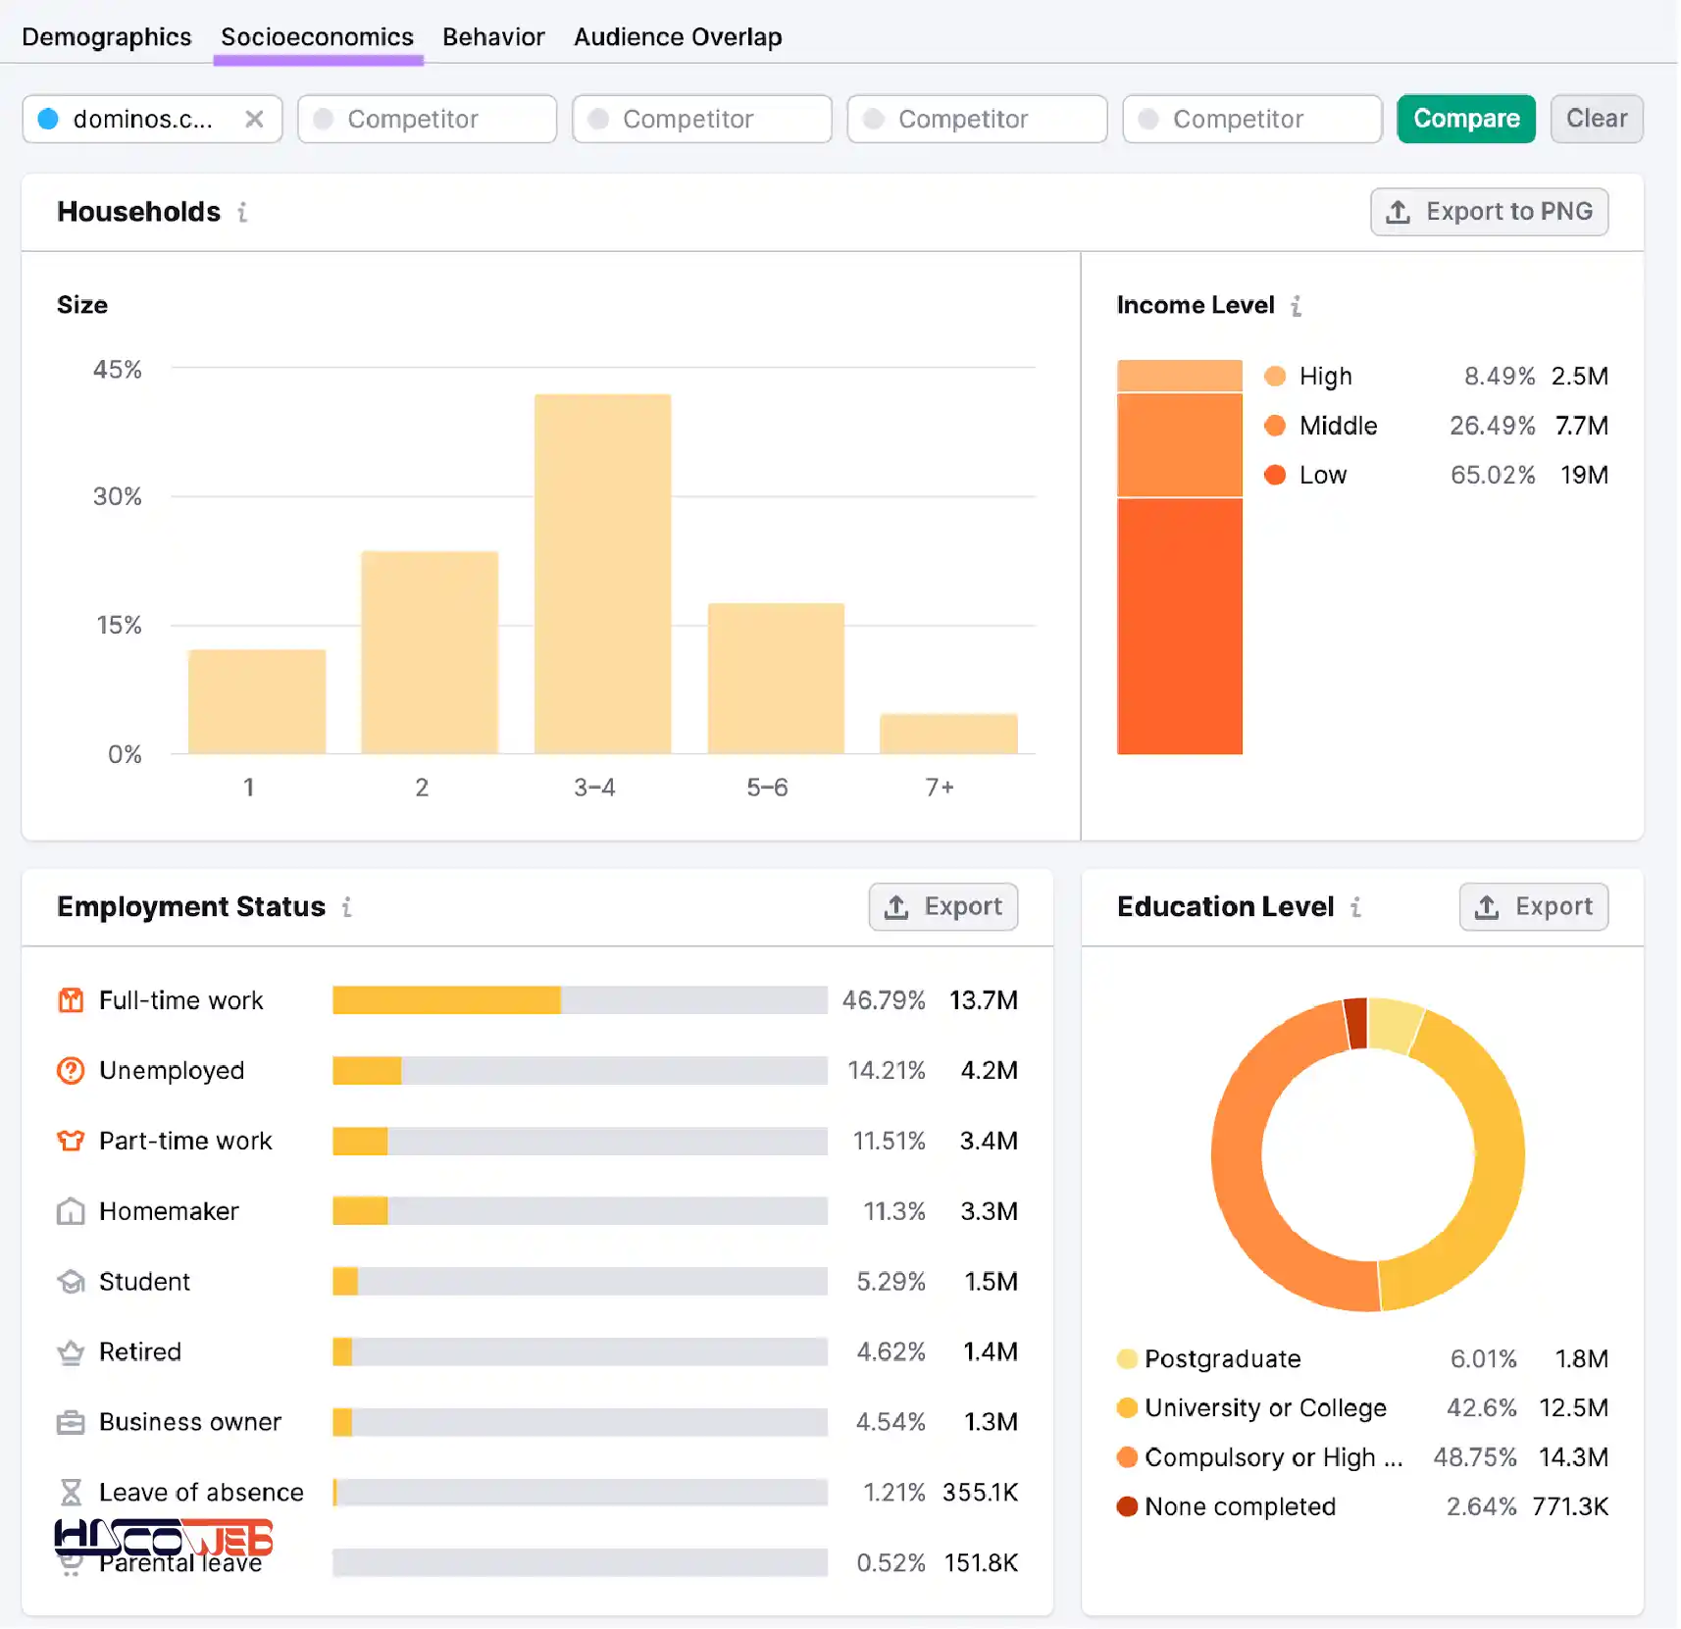The width and height of the screenshot is (1681, 1629).
Task: Click the Business owner briefcase icon
Action: click(71, 1423)
